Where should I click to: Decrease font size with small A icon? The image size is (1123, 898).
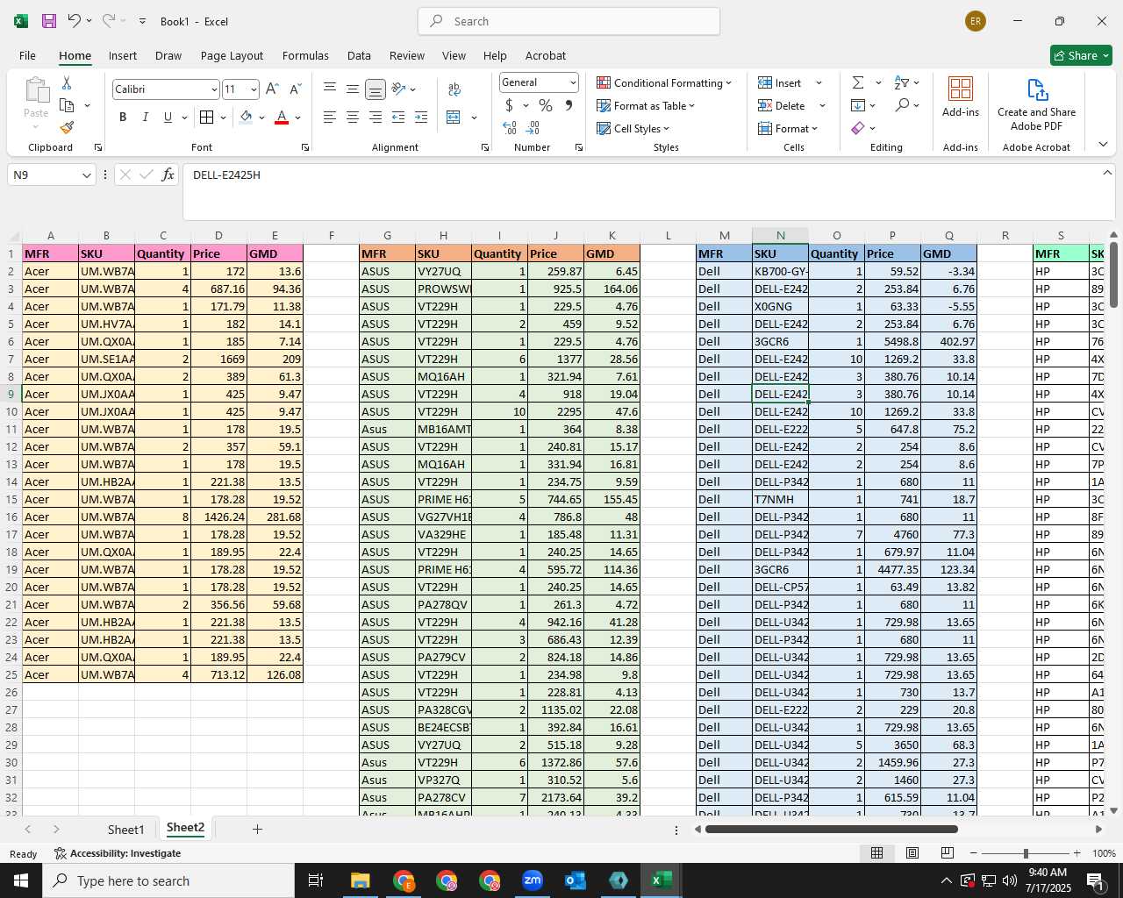295,89
